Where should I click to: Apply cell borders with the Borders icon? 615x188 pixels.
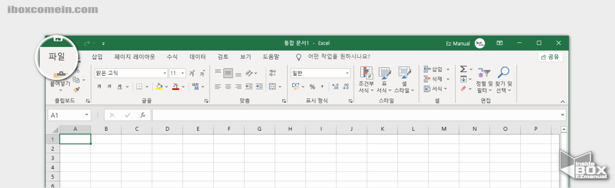click(x=139, y=87)
